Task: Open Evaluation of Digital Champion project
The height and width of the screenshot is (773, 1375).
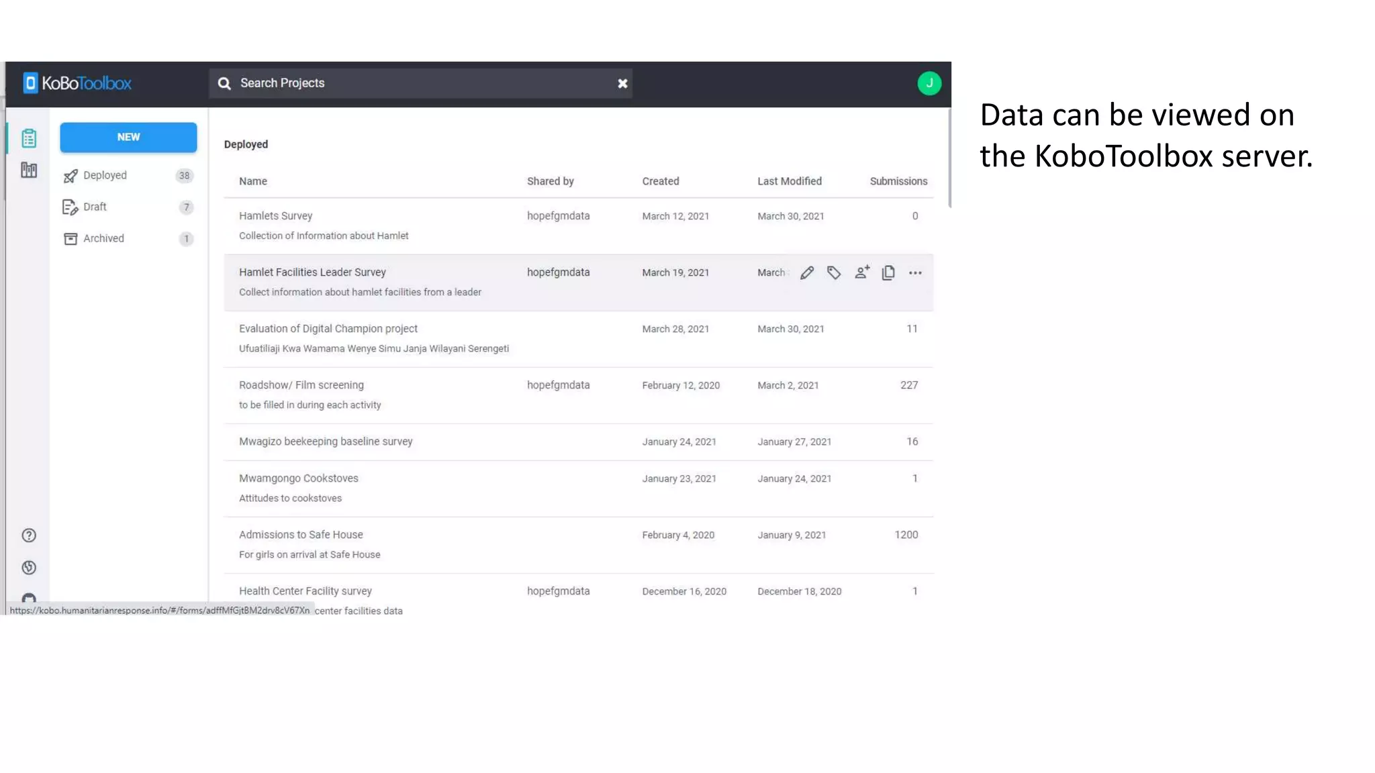Action: coord(328,329)
